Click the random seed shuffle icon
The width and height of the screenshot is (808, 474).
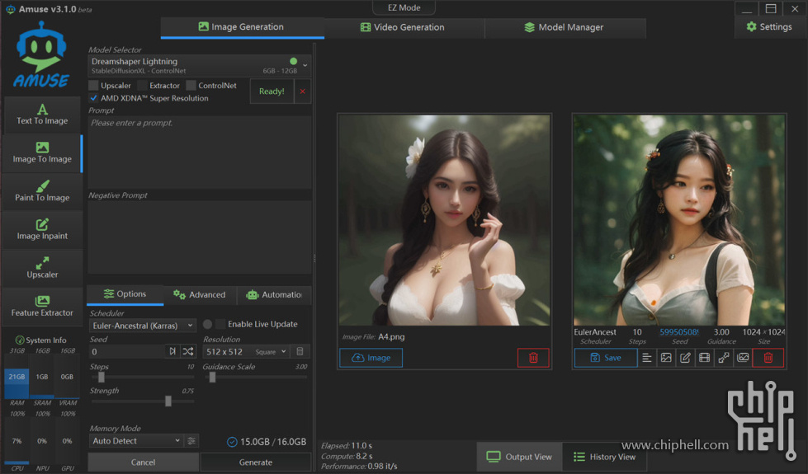188,351
